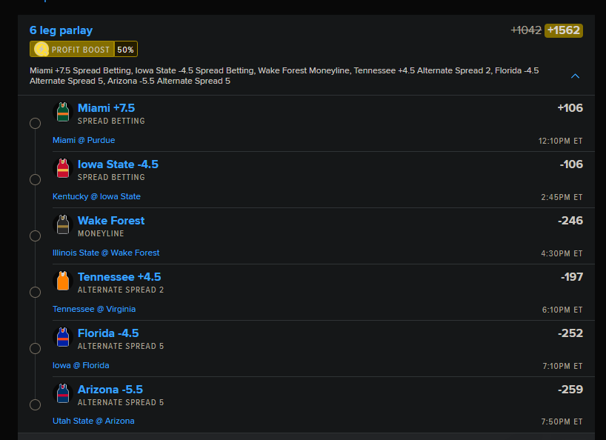This screenshot has height=440, width=606.
Task: Click the ALTERNATE SPEAD 2 label under Tennessee
Action: pyautogui.click(x=121, y=290)
